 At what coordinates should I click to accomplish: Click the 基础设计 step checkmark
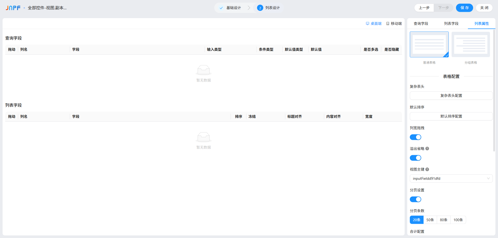tap(221, 8)
